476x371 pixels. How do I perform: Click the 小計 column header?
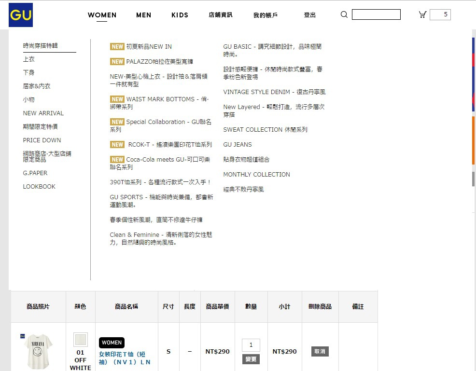[284, 307]
